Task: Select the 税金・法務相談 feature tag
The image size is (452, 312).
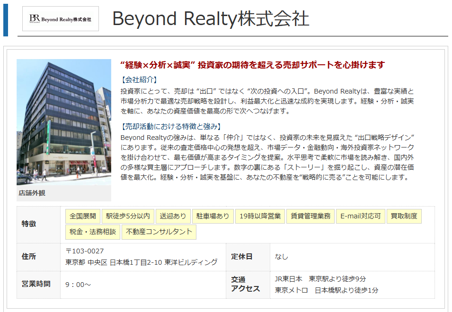Action: tap(93, 232)
